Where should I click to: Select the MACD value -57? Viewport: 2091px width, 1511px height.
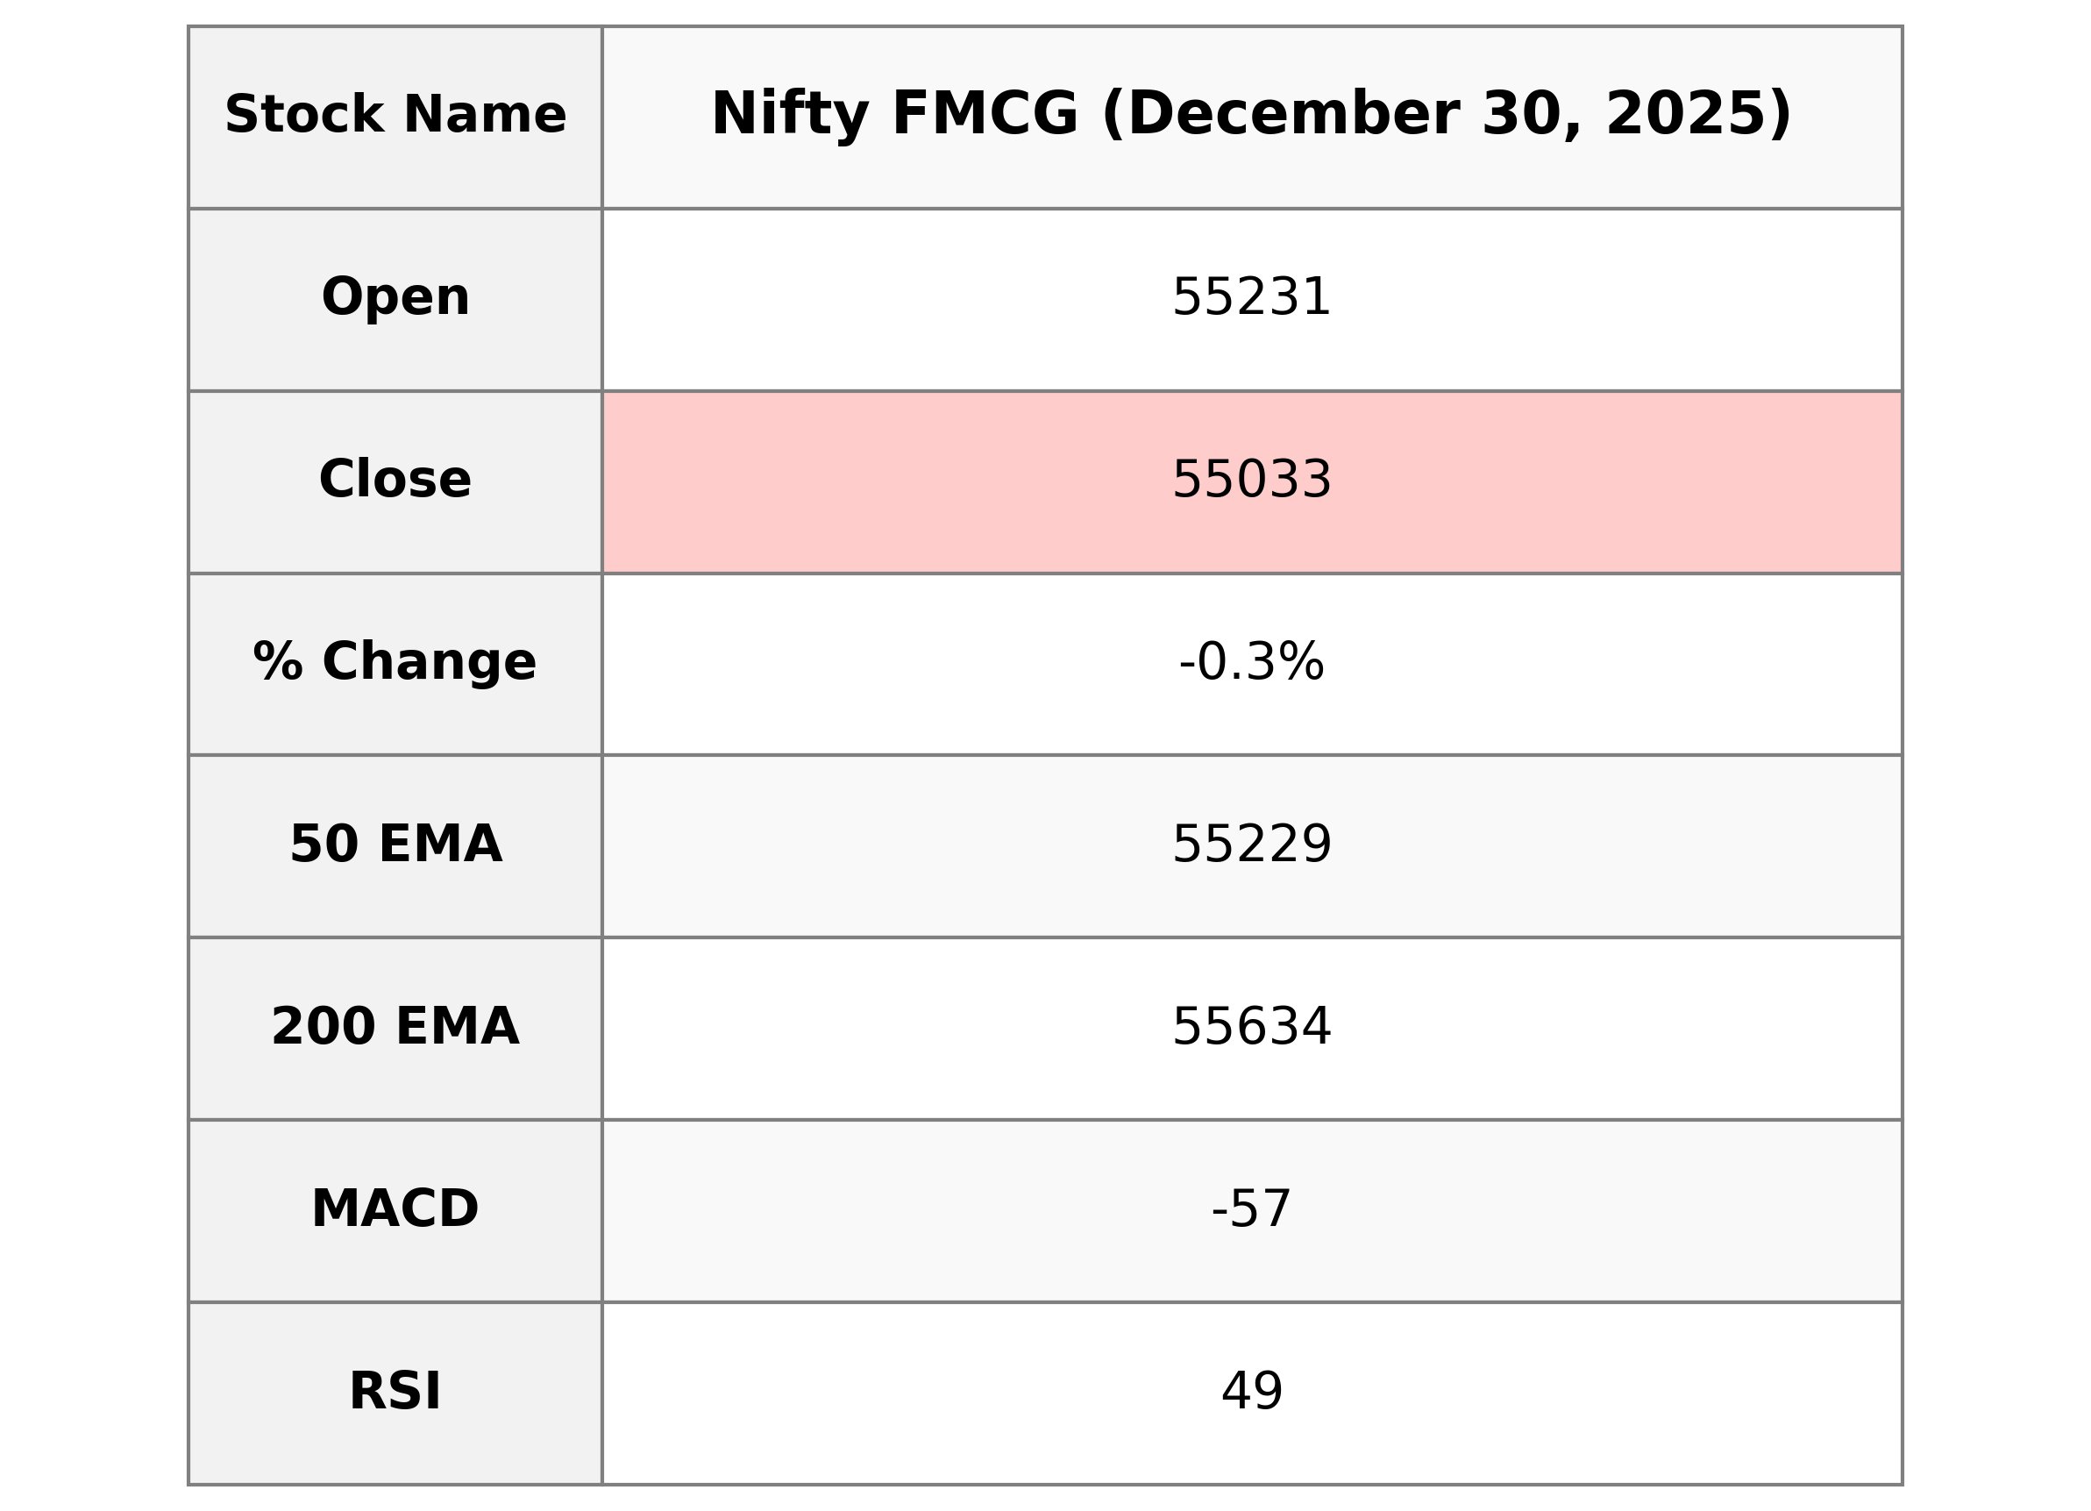1251,1210
